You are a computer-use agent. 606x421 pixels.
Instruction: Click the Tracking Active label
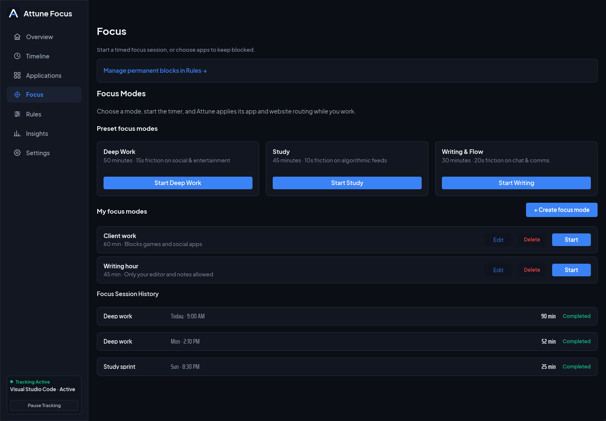(33, 382)
